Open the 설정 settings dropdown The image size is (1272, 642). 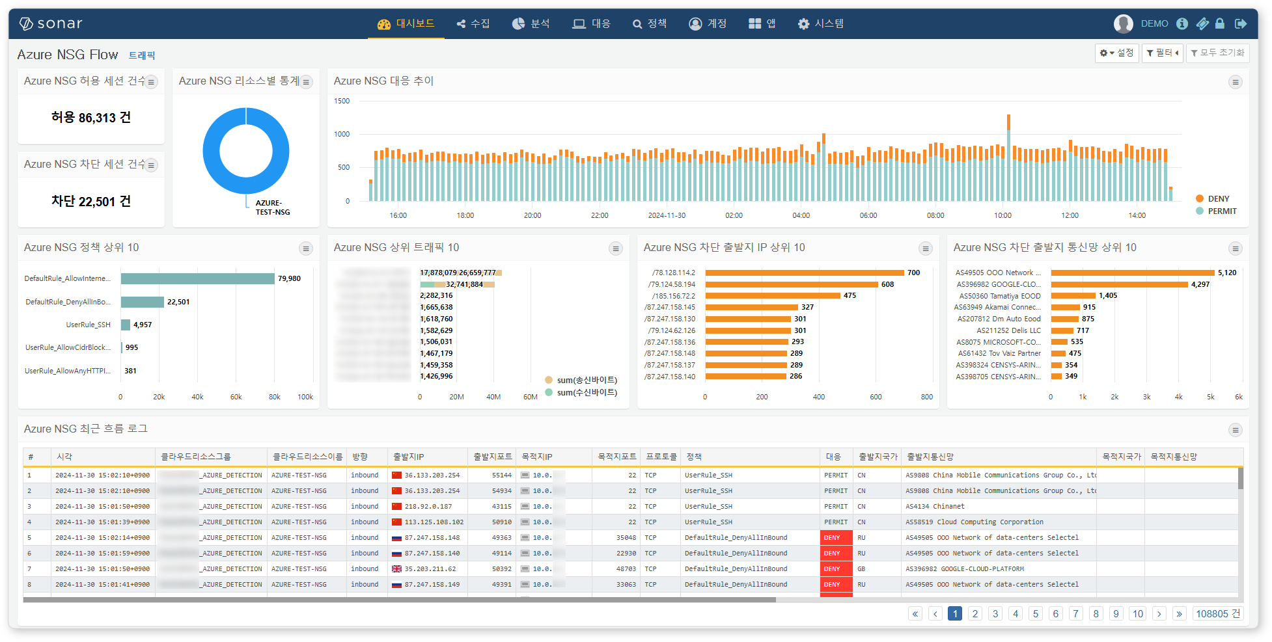coord(1116,53)
